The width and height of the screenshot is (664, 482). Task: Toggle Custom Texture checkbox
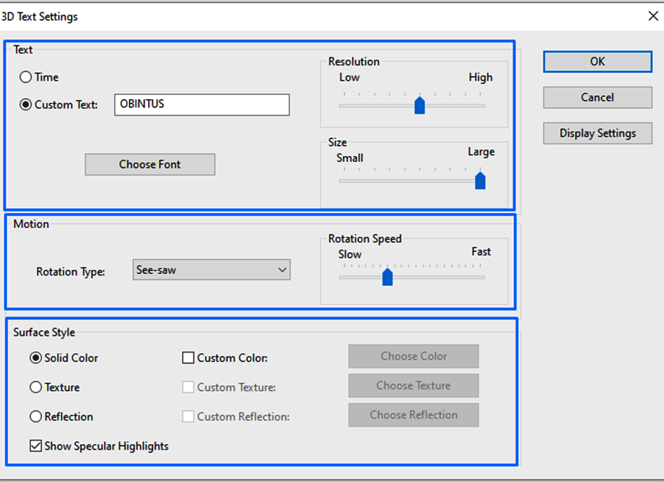pyautogui.click(x=189, y=387)
